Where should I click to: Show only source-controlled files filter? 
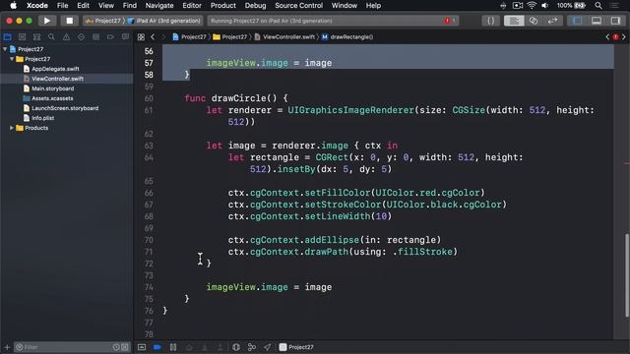click(x=125, y=347)
